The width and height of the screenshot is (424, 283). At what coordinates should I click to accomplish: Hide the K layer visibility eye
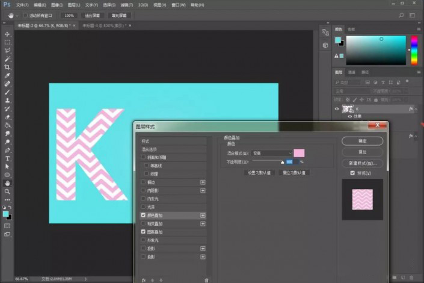coord(337,109)
